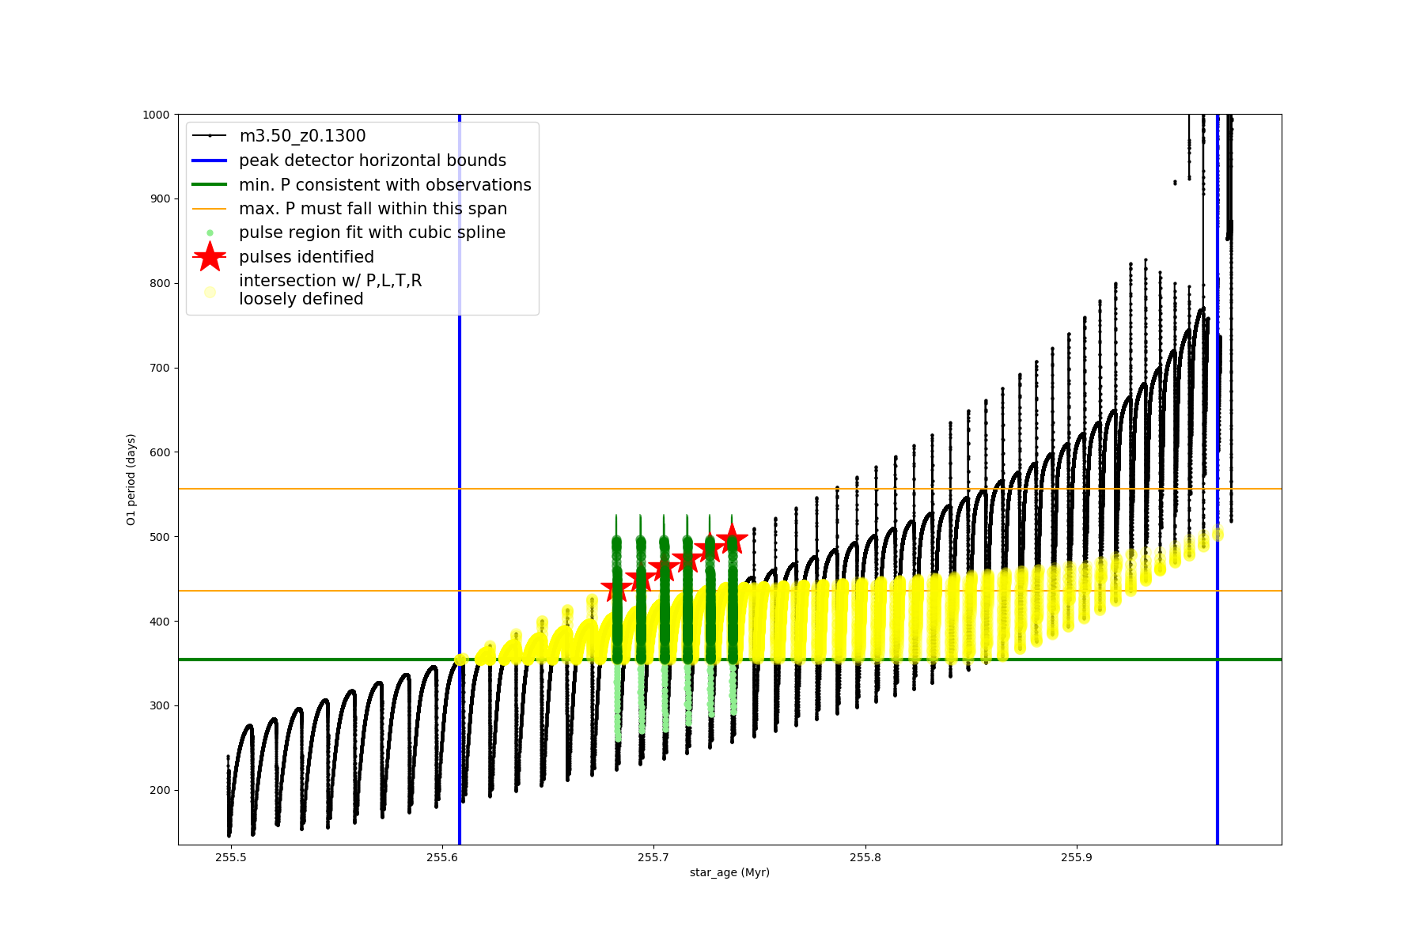Click the 1000 y-axis tick label
The width and height of the screenshot is (1424, 949).
156,115
